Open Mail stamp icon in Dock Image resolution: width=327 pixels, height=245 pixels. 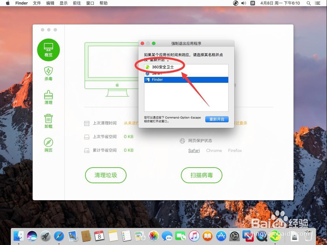point(73,236)
